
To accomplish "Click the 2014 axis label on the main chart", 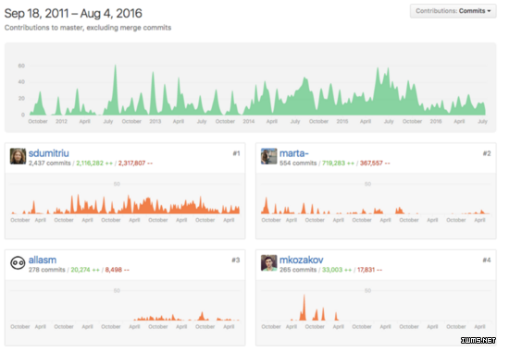I will 249,121.
